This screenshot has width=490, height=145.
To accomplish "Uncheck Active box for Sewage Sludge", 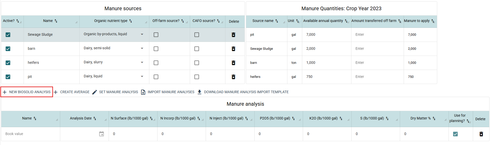I will coord(8,35).
